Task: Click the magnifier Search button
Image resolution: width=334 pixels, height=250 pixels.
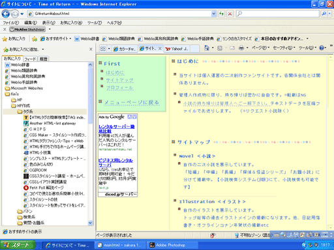Action: [x=324, y=14]
